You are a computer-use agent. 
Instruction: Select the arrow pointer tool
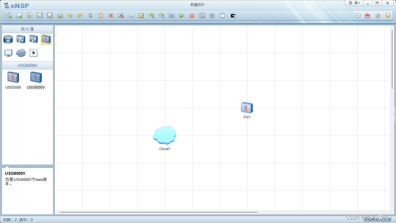tap(90, 15)
